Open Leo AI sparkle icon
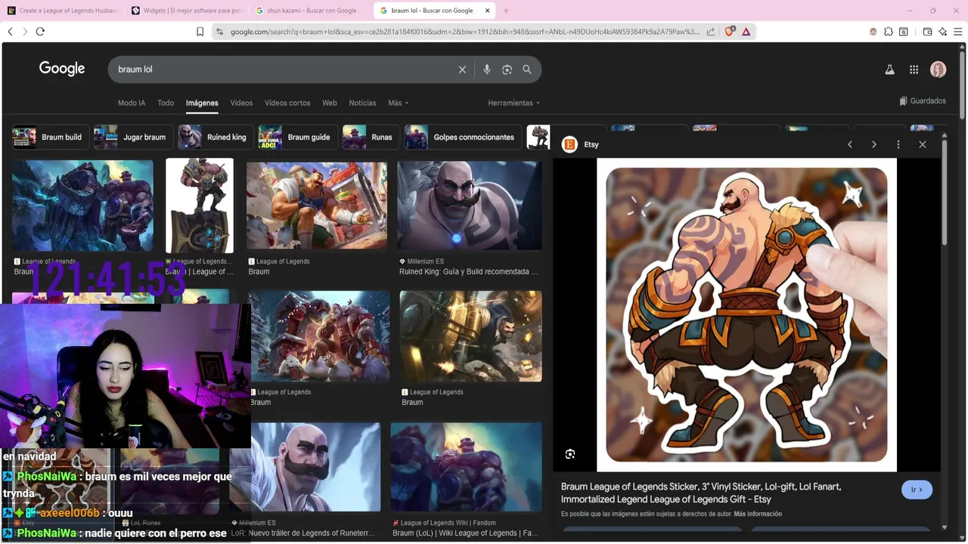The height and width of the screenshot is (544, 968). click(x=942, y=32)
